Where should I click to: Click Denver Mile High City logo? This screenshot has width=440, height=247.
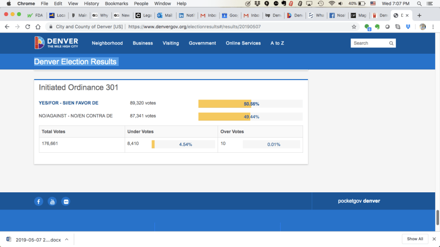tap(56, 43)
